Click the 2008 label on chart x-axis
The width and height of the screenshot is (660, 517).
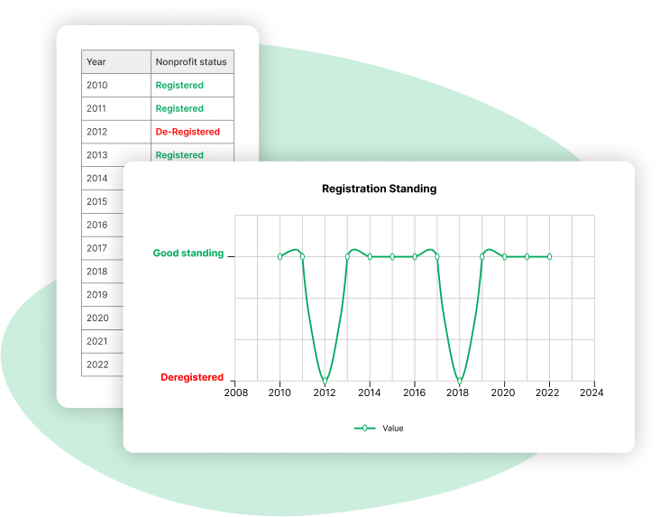click(235, 393)
